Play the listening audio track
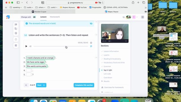This screenshot has width=181, height=102. coord(26,46)
